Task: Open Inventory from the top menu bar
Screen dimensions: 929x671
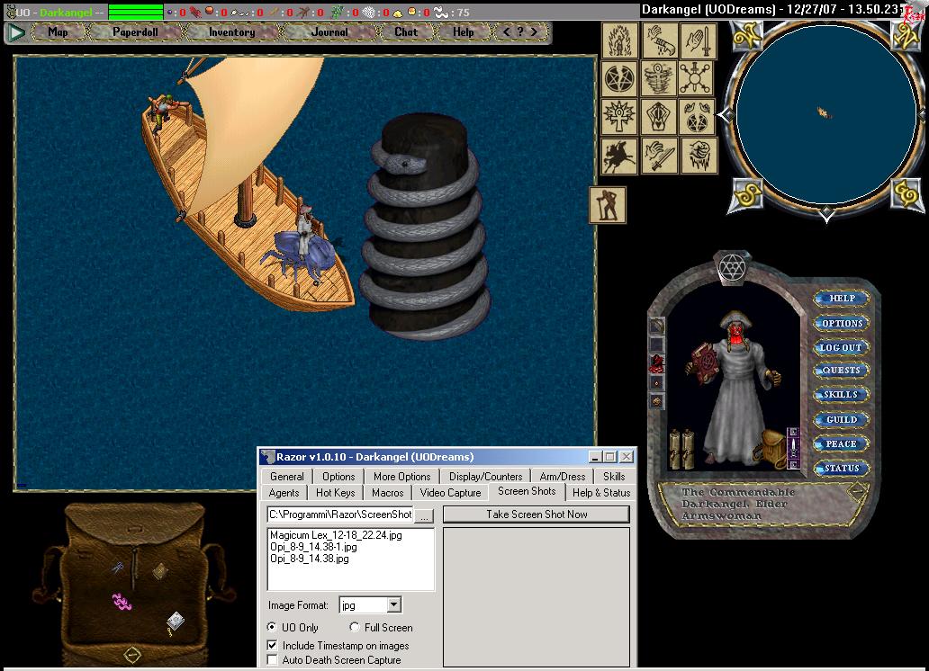Action: coord(231,32)
